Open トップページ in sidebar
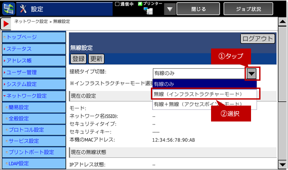The height and width of the screenshot is (170, 288). [34, 37]
